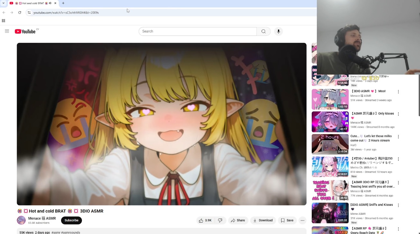Reload the page
420x234 pixels.
click(20, 12)
